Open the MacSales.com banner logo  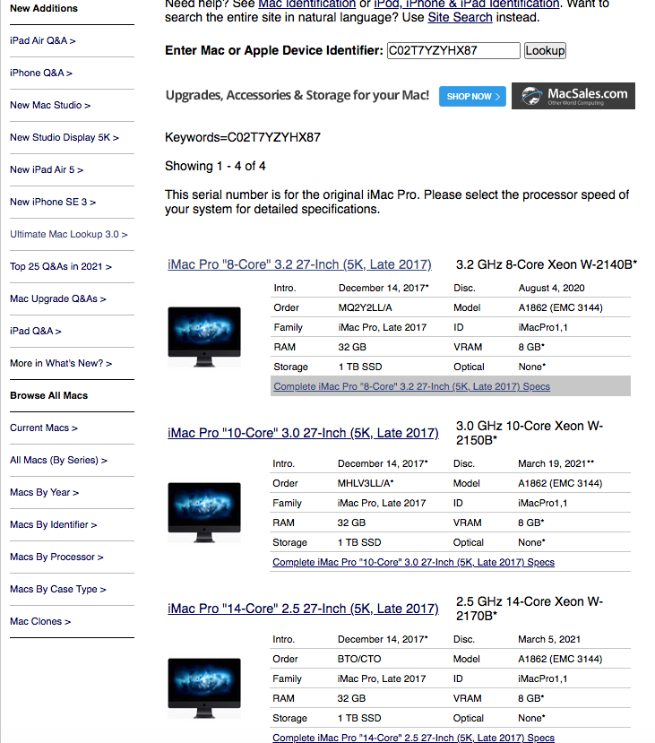[573, 96]
